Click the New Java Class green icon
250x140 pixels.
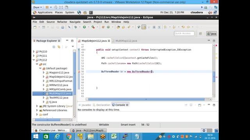(108, 27)
